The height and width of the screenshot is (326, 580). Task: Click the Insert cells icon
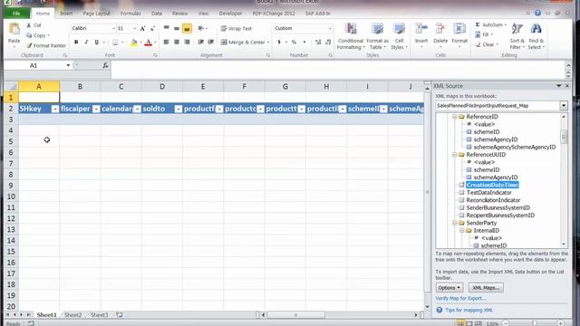pyautogui.click(x=421, y=29)
